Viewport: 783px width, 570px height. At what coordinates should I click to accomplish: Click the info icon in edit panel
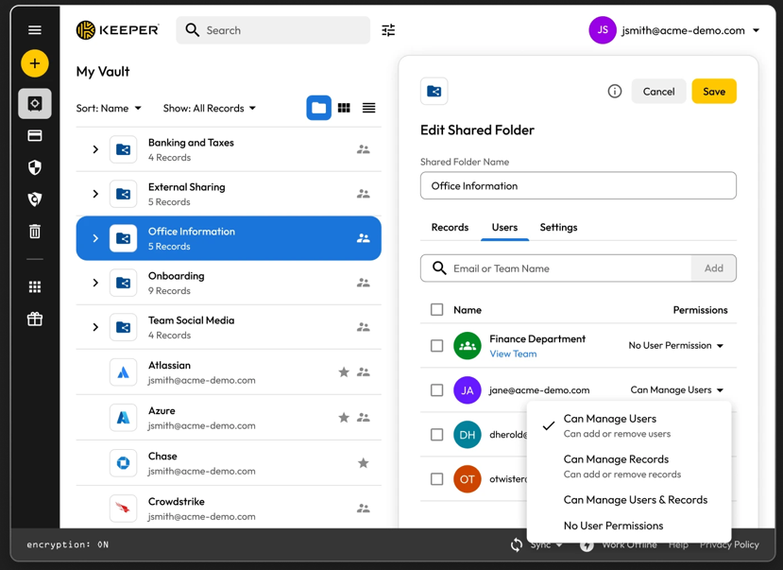tap(615, 92)
